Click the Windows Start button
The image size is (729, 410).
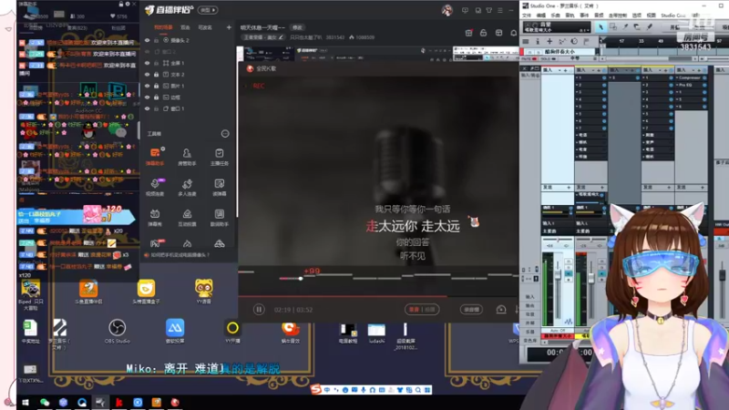tap(26, 403)
